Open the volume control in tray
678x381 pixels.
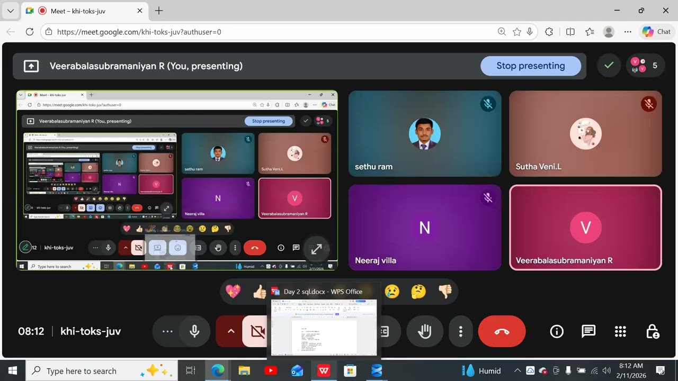coord(607,370)
